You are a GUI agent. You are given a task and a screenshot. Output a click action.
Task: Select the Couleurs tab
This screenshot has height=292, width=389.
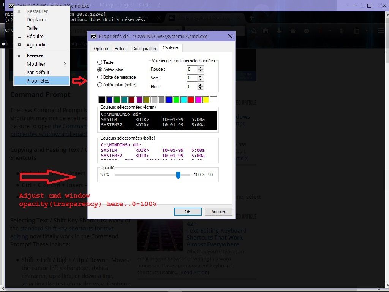coord(171,48)
